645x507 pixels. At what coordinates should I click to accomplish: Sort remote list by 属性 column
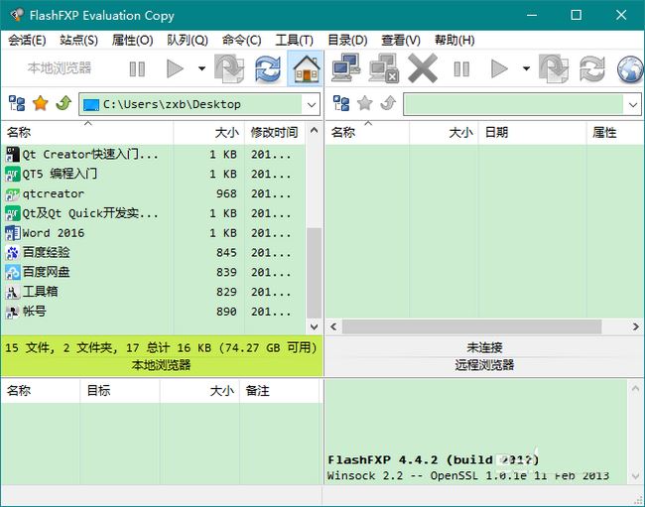tap(615, 132)
